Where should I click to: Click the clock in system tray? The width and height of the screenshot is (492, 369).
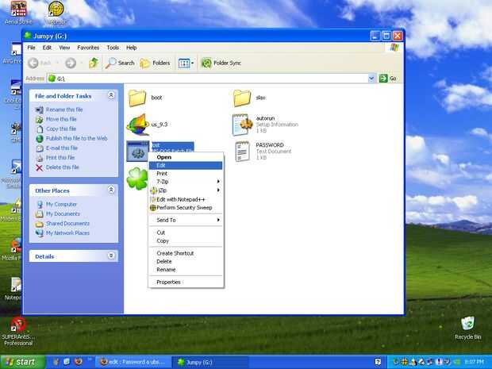pyautogui.click(x=474, y=362)
